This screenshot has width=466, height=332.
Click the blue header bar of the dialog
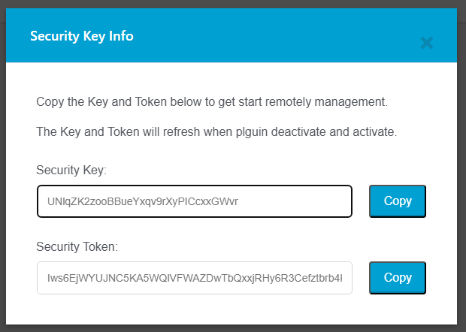tap(263, 36)
